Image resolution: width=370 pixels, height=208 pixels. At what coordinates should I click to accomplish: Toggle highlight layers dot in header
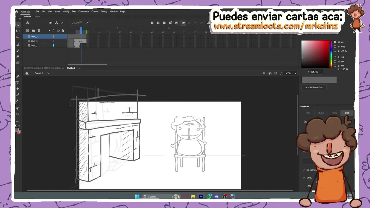(49, 31)
